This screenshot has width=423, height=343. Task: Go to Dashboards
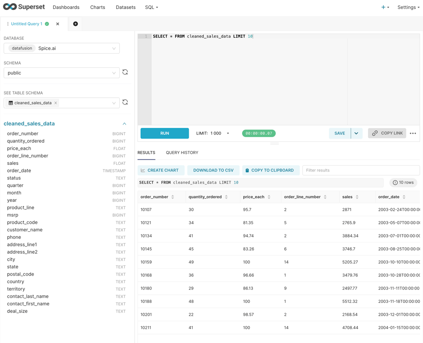[66, 7]
